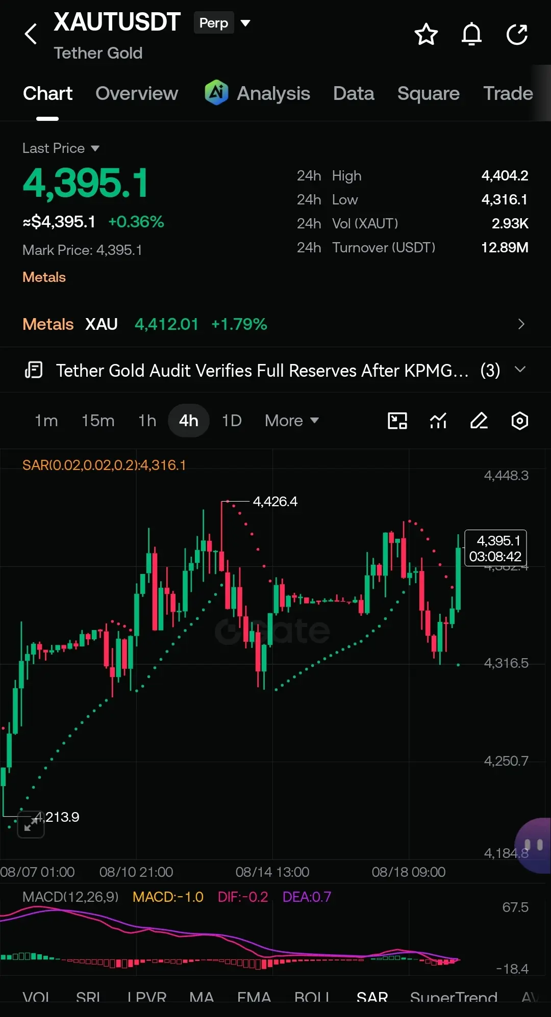
Task: Expand the Tether Gold news ticker
Action: [520, 370]
